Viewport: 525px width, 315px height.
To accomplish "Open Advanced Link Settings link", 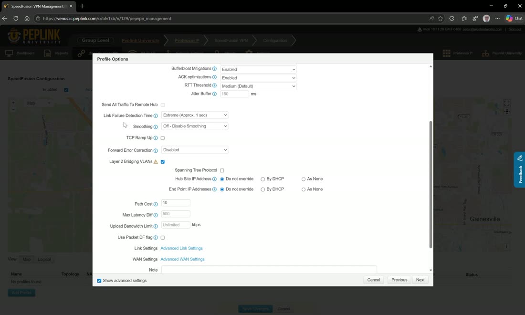I will click(181, 248).
